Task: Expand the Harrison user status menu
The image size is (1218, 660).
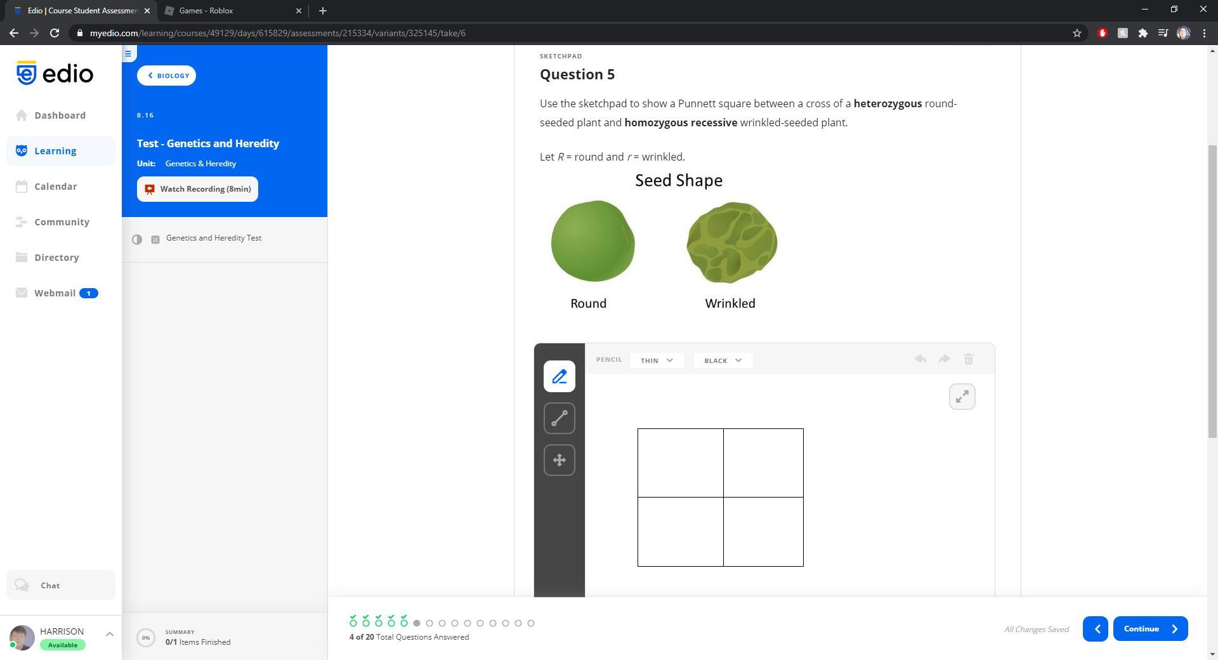Action: point(109,634)
